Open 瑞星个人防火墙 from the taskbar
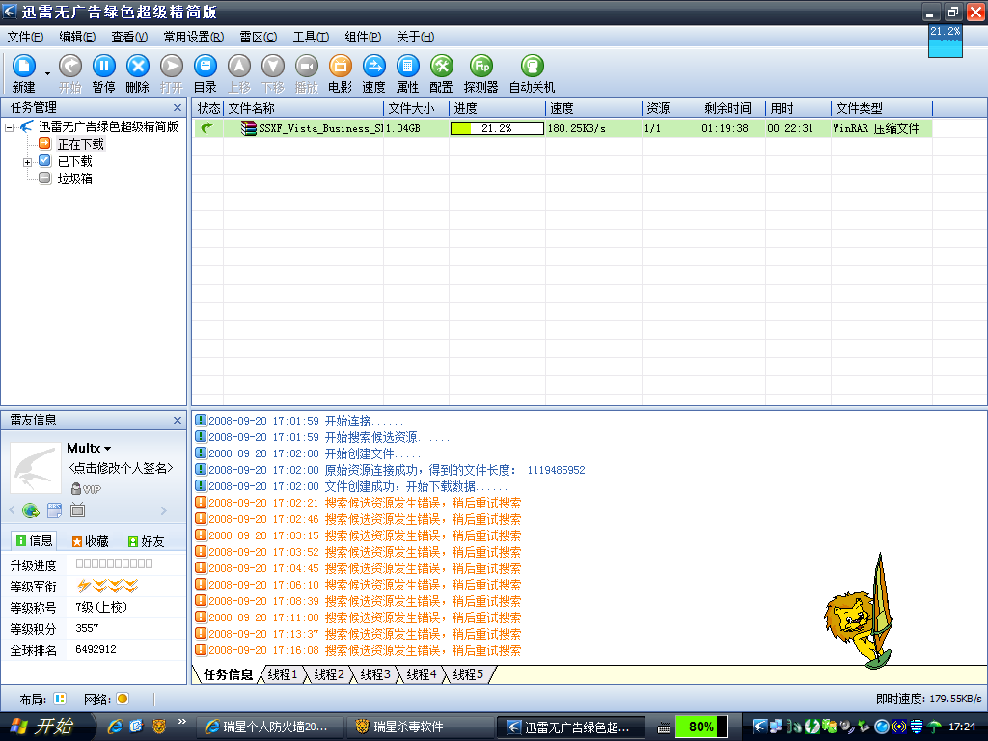 click(x=271, y=727)
